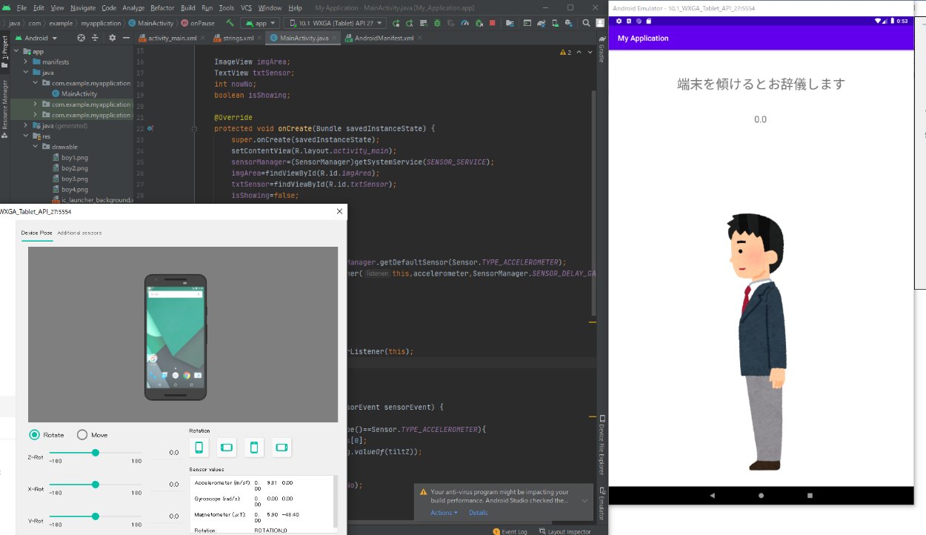Open Search Everywhere magnifier icon
The height and width of the screenshot is (535, 926).
click(x=585, y=23)
